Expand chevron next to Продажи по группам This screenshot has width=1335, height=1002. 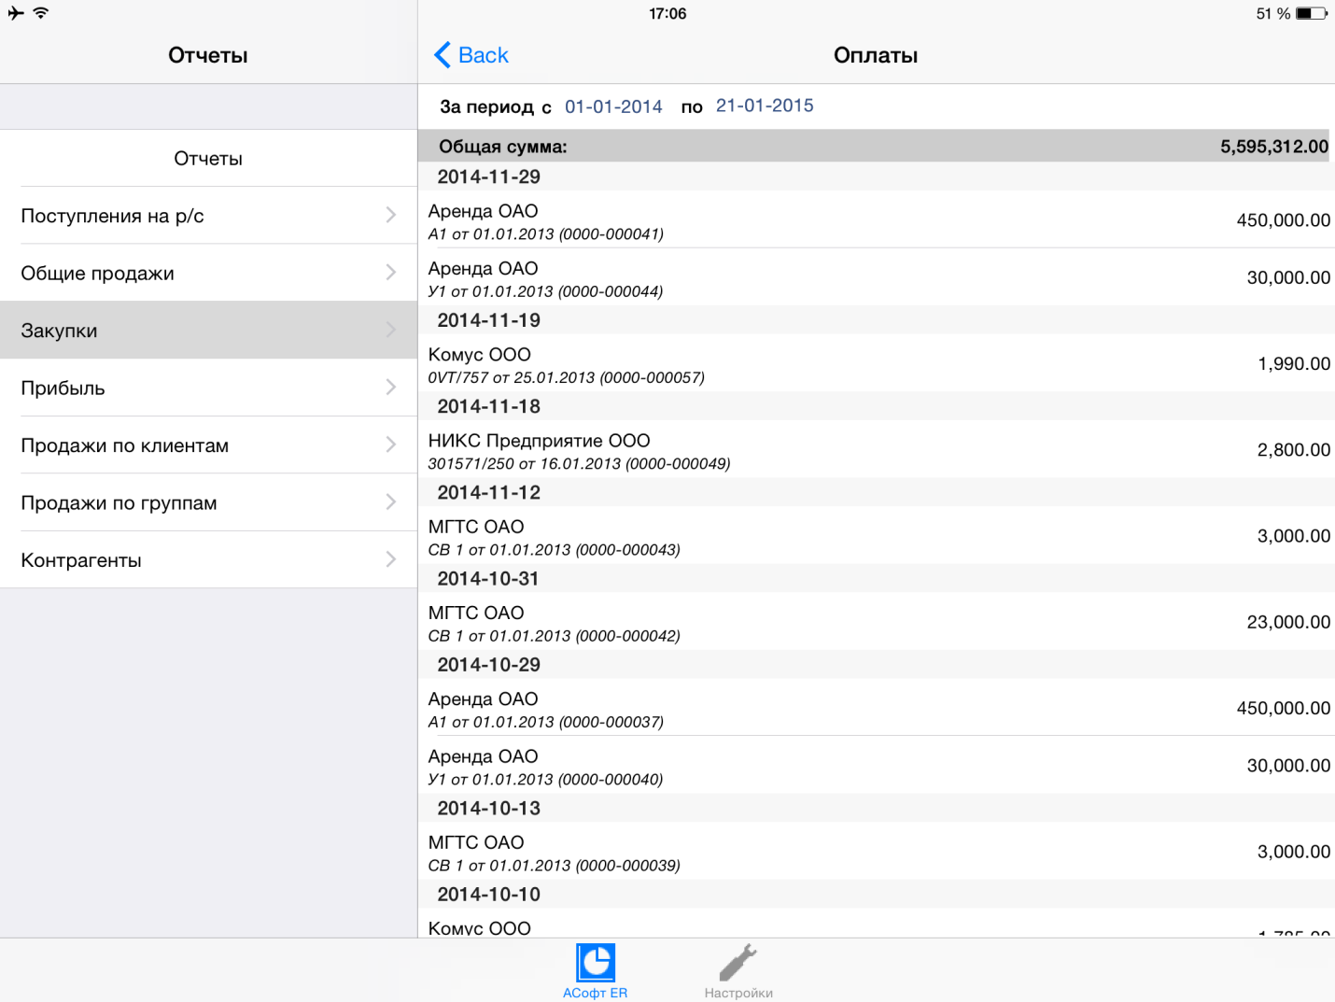coord(391,502)
